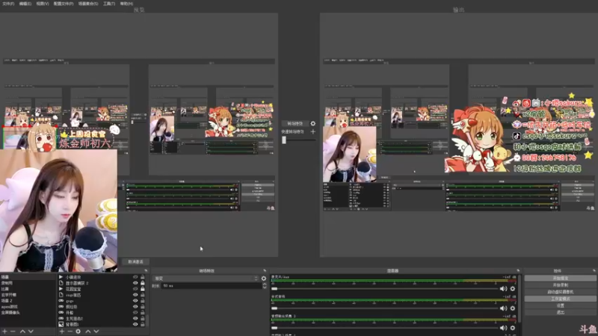
Task: Add a new scene with plus icon
Action: 4,332
